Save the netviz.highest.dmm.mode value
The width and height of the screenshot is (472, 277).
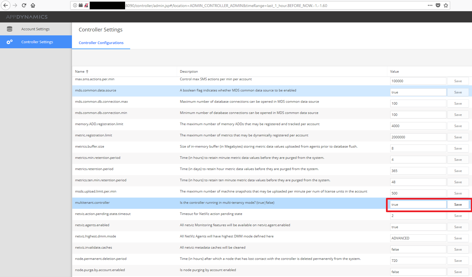tap(458, 238)
